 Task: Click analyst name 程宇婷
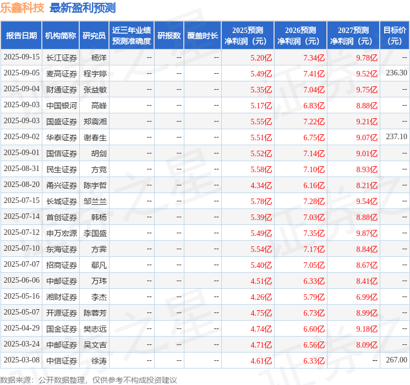(x=95, y=74)
